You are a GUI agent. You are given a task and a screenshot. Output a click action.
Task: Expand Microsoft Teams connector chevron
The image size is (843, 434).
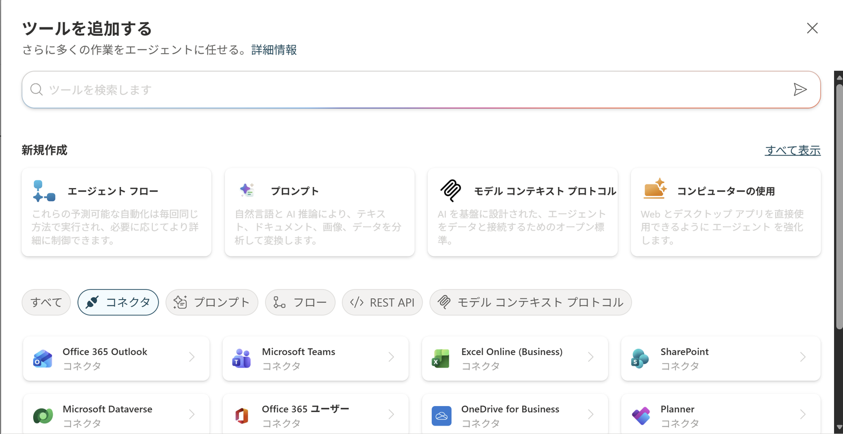tap(391, 357)
